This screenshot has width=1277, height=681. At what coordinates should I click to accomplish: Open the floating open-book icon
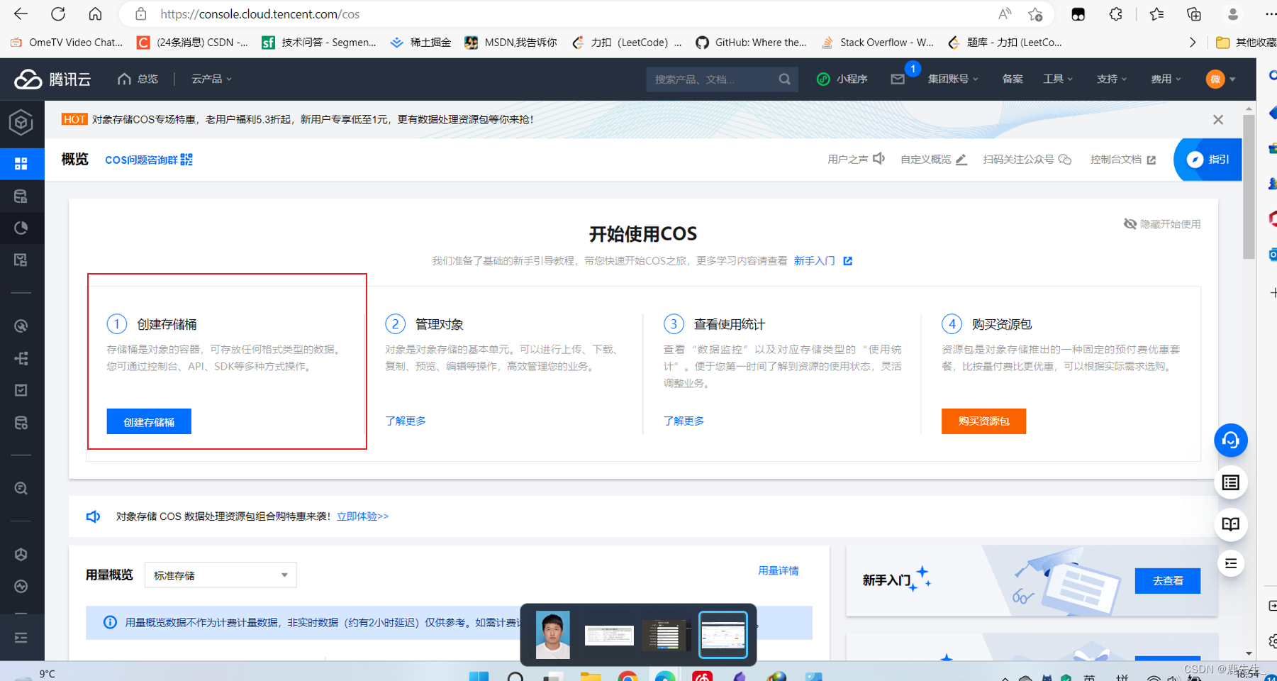click(1231, 524)
